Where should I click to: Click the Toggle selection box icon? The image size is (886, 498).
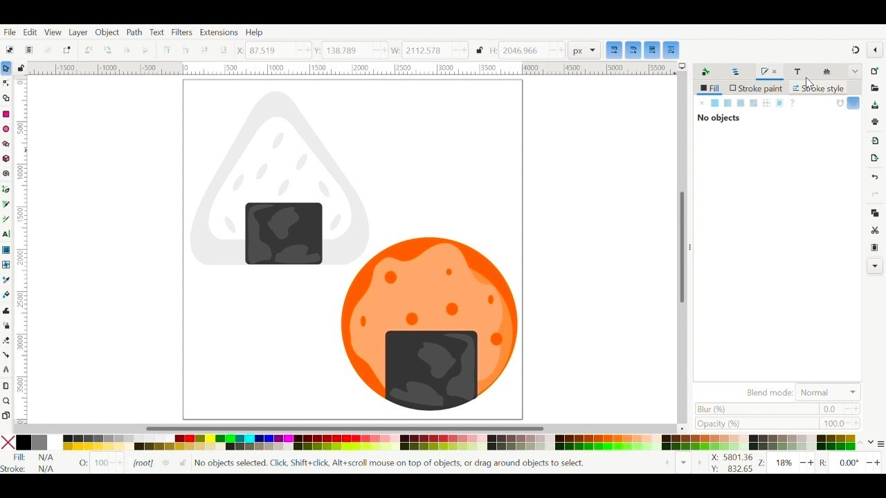[67, 50]
